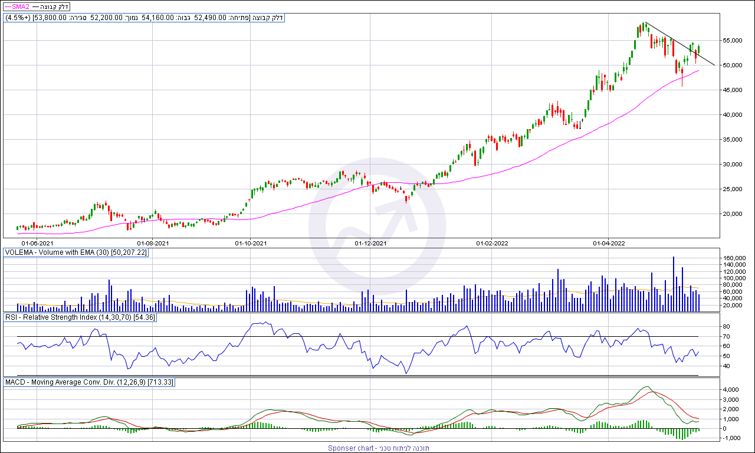
Task: Select the MACD value 713.33
Action: point(162,383)
